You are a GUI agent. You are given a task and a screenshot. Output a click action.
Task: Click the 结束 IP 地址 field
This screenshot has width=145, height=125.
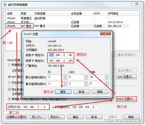tap(61, 61)
